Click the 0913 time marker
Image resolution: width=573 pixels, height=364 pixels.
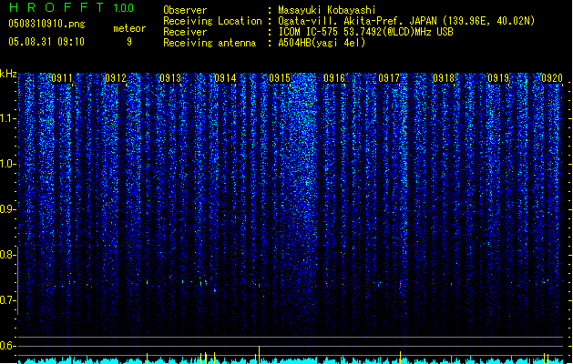(170, 78)
